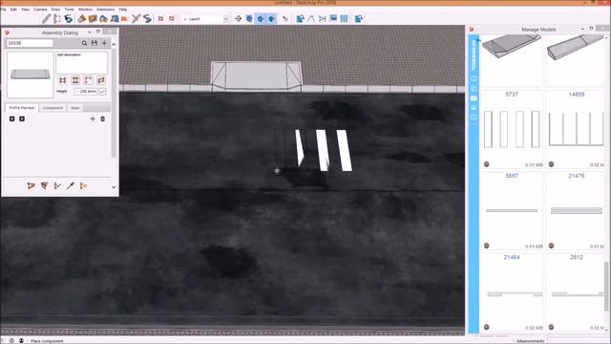Click the blue monitor toolbar icon

[x=333, y=18]
